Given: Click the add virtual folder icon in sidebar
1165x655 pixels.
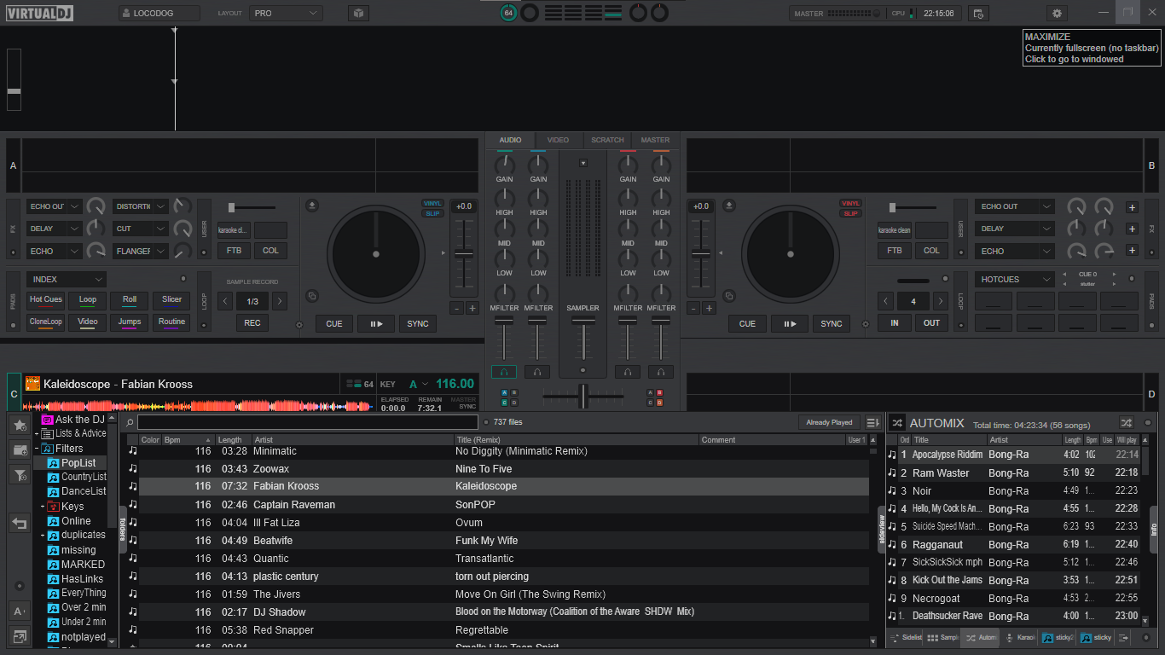Looking at the screenshot, I should click(x=20, y=449).
